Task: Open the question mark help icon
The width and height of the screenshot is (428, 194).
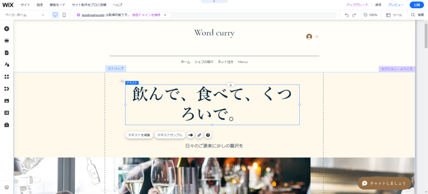Action: [208, 135]
